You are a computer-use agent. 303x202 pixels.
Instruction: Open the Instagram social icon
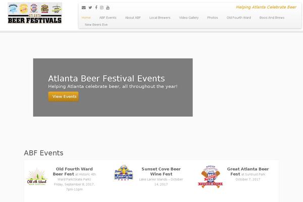click(102, 8)
